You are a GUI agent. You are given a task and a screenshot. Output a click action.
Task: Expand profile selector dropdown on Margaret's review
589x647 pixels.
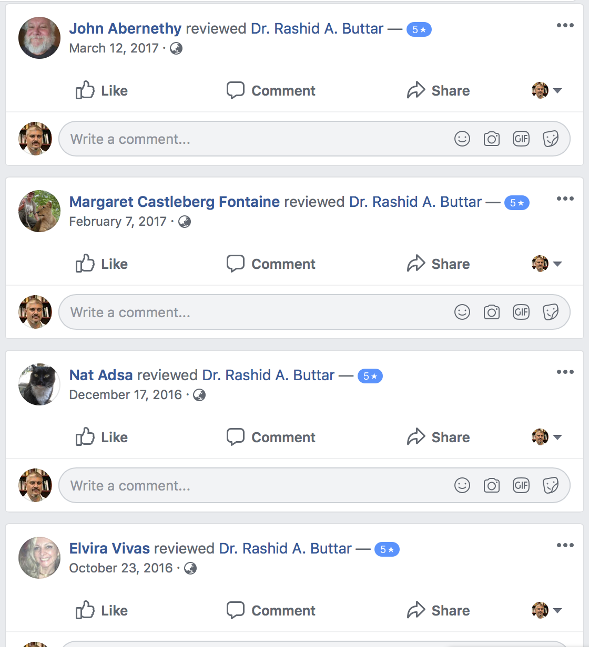pos(547,264)
